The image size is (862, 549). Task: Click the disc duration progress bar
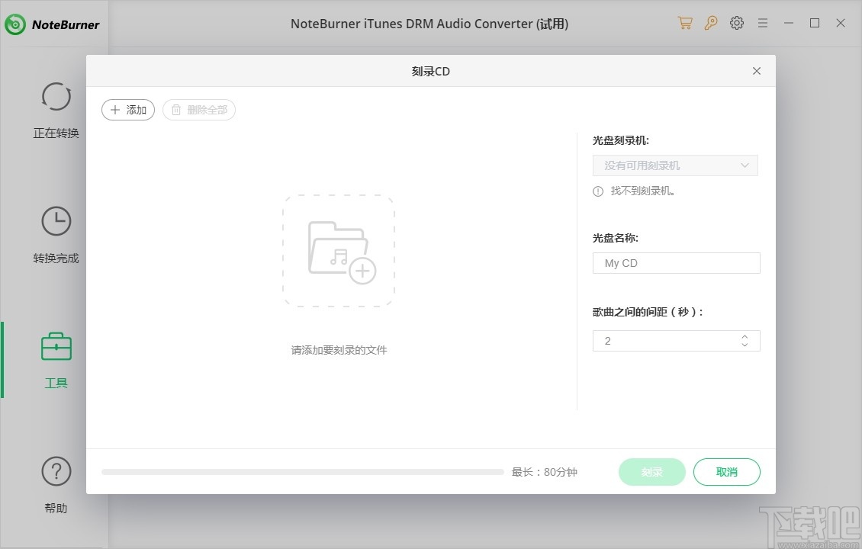(303, 472)
